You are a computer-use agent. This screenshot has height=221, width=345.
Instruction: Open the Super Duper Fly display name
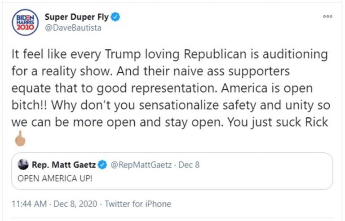click(76, 17)
